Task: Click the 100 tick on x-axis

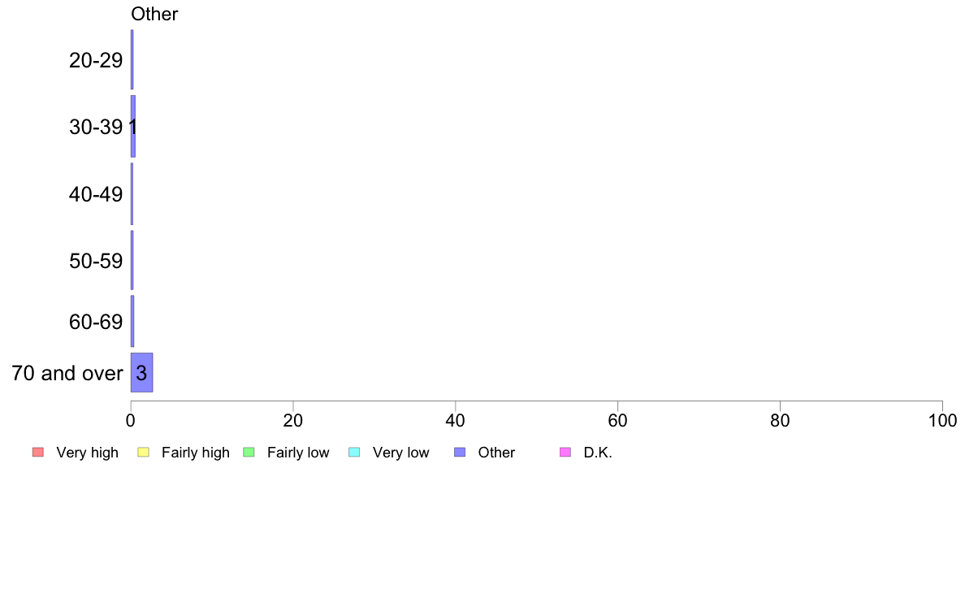Action: 942,420
